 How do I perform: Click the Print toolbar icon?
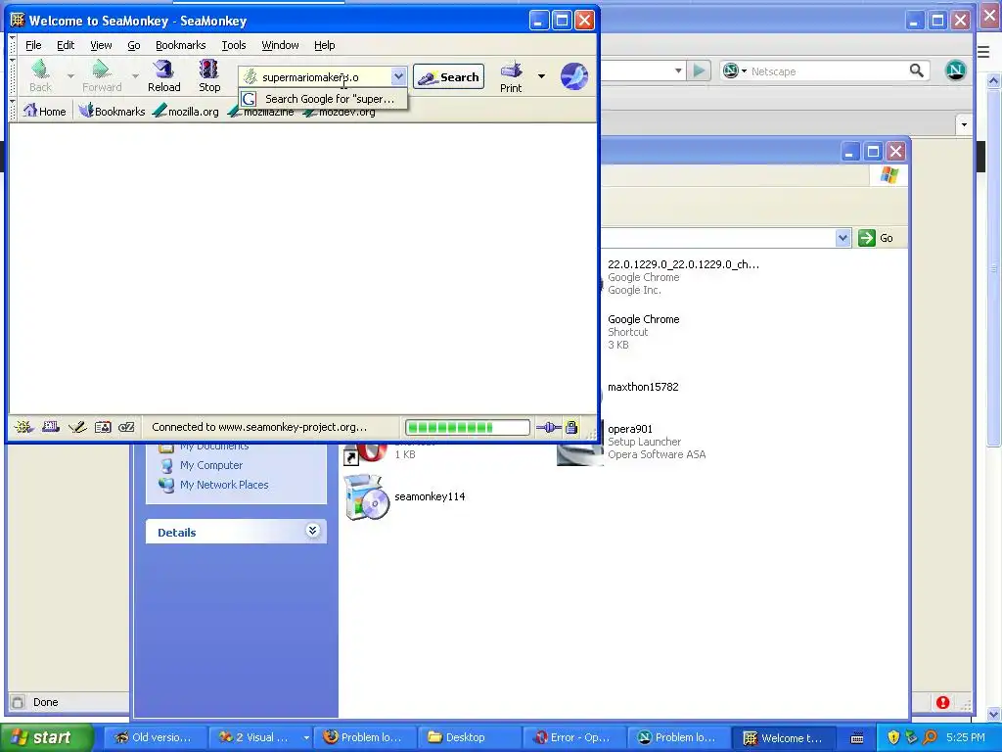[x=511, y=76]
